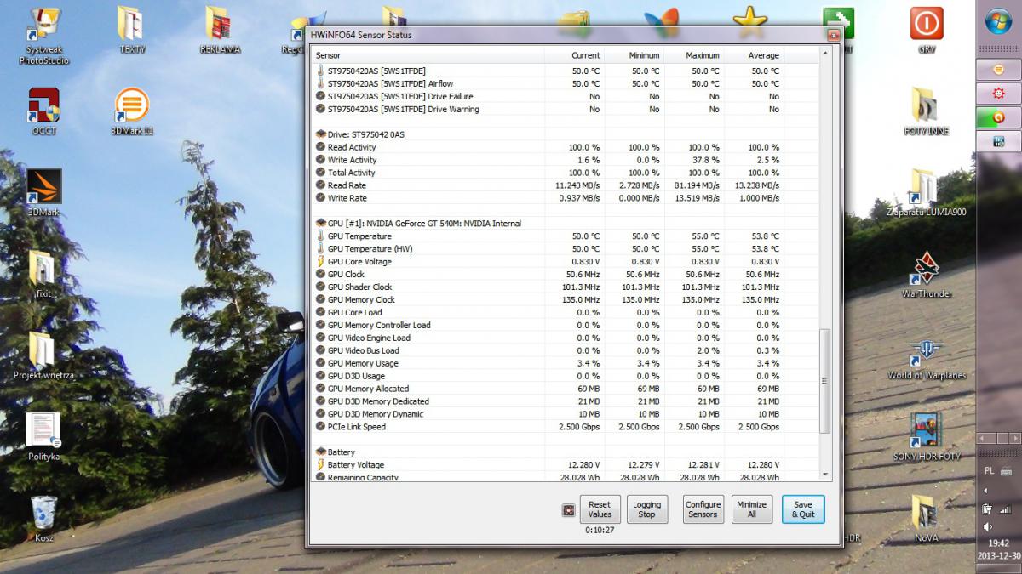Screen dimensions: 1022x574
Task: Click the sensor list scroll-down arrow
Action: pos(824,475)
